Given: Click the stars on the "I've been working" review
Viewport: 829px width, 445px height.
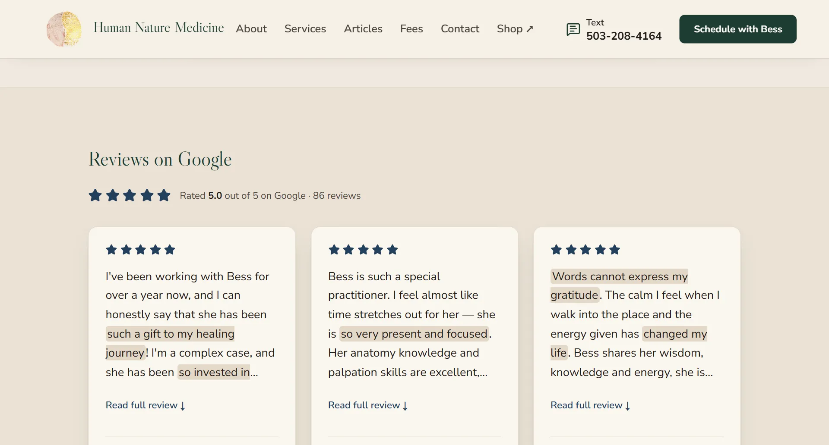Looking at the screenshot, I should (140, 250).
